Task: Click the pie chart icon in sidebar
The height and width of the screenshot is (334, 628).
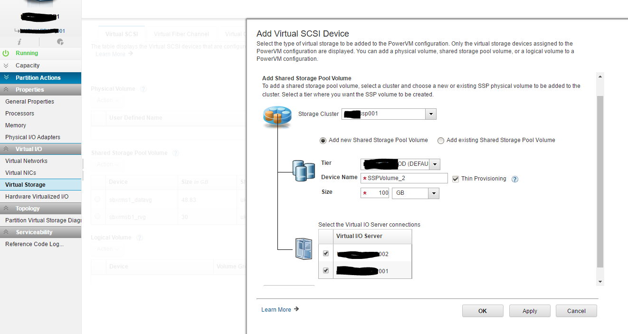Action: pyautogui.click(x=60, y=42)
